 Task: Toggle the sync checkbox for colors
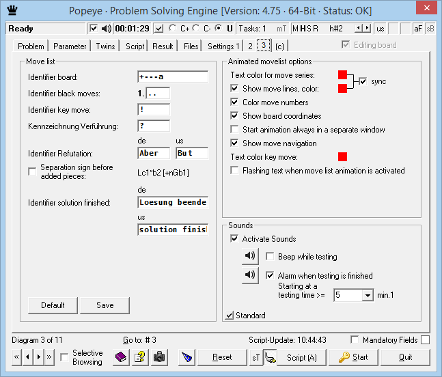(x=363, y=81)
